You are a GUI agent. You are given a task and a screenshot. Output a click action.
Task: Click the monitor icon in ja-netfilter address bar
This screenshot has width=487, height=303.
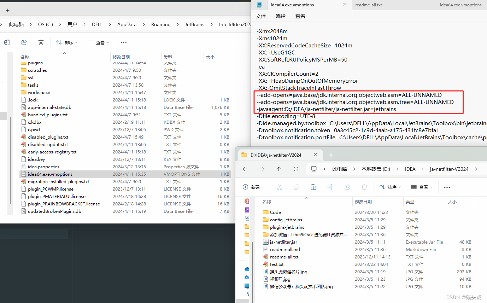pyautogui.click(x=313, y=169)
